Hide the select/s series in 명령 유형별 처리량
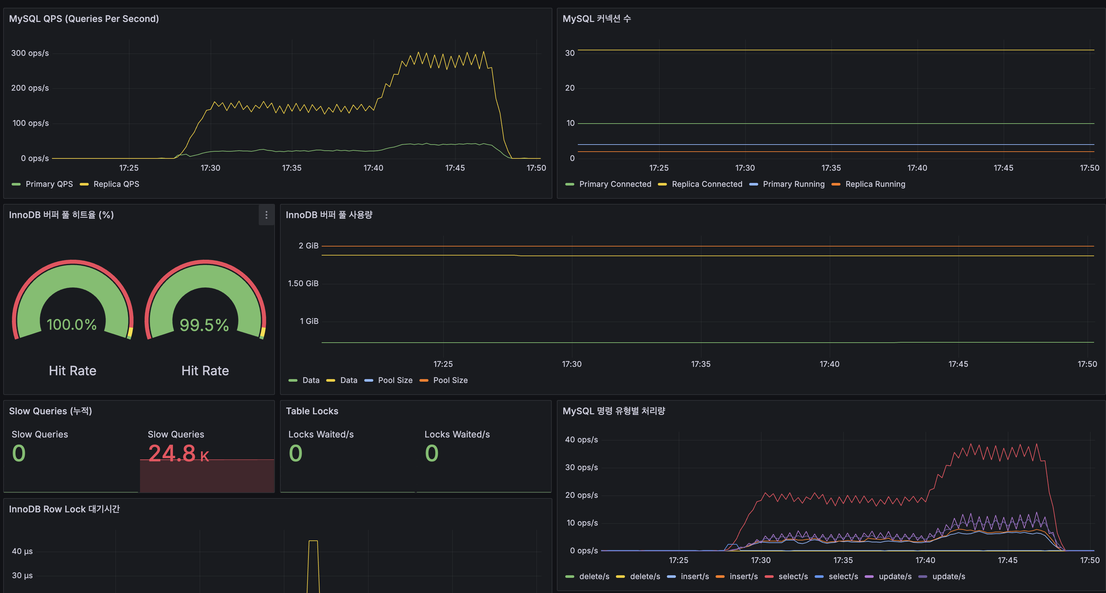 tap(793, 576)
